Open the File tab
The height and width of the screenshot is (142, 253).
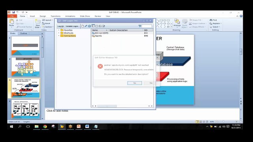click(12, 16)
